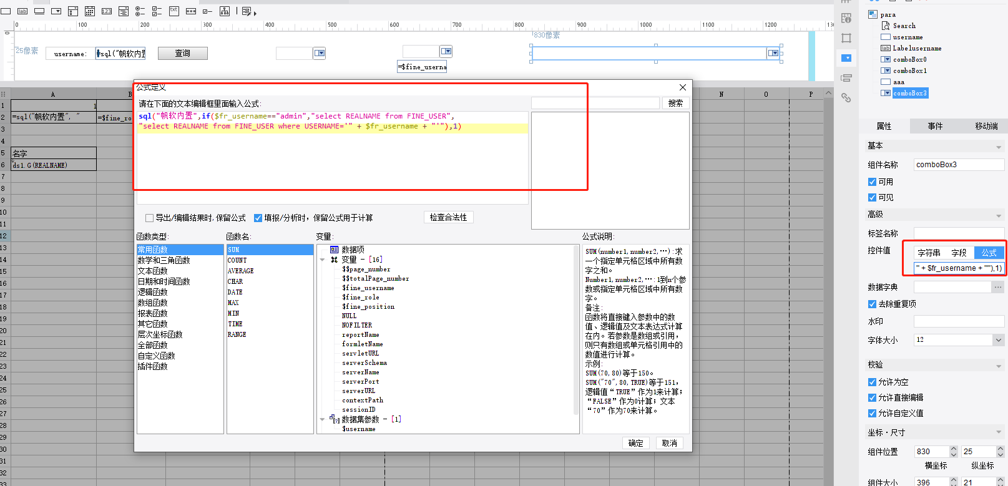Click the 搜索 button in formula dialog
1008x486 pixels.
[675, 103]
